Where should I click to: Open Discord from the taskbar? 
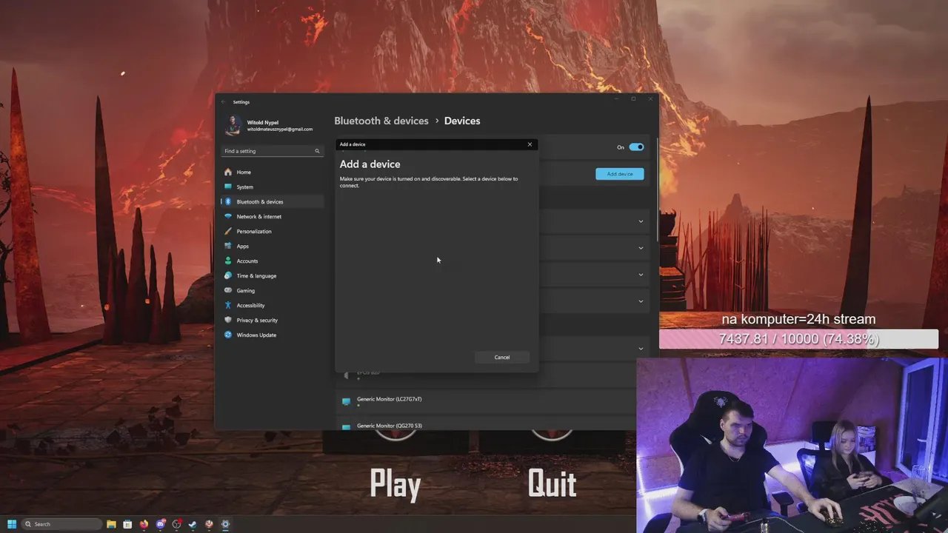click(x=161, y=524)
